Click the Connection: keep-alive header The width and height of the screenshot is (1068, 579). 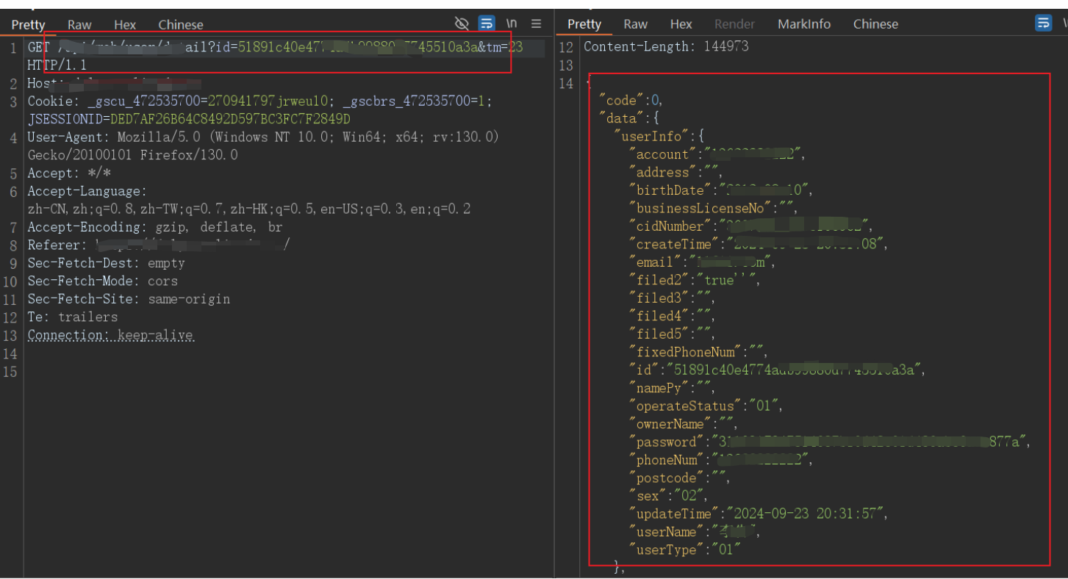pos(110,335)
